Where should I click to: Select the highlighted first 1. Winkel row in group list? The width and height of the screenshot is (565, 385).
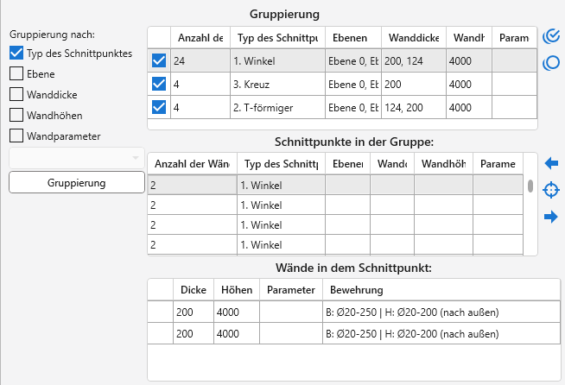pyautogui.click(x=335, y=185)
